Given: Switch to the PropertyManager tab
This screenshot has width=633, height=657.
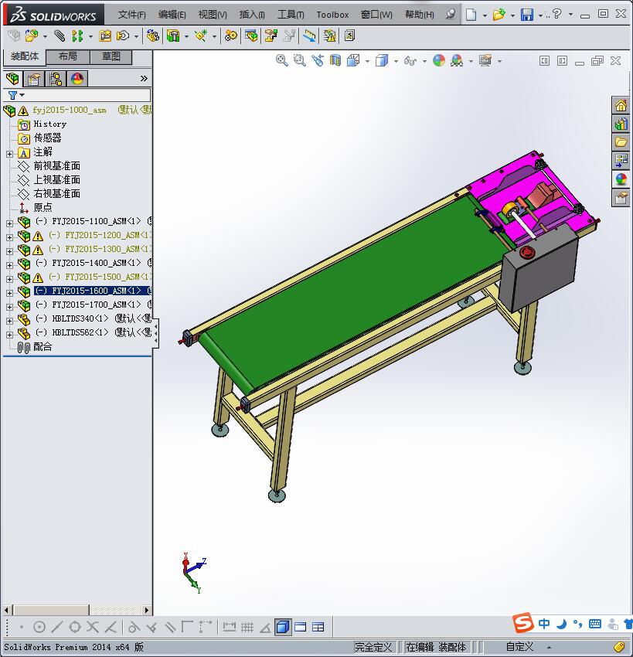Looking at the screenshot, I should (x=34, y=78).
